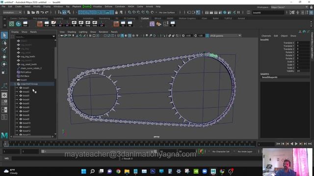Image resolution: width=314 pixels, height=176 pixels.
Task: Expand bead10 in the Outliner
Action: pyautogui.click(x=17, y=123)
